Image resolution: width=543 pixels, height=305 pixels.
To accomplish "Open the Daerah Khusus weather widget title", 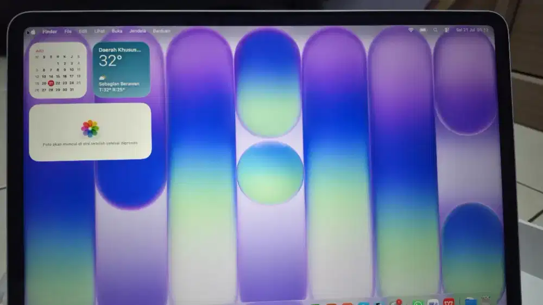I will (120, 50).
